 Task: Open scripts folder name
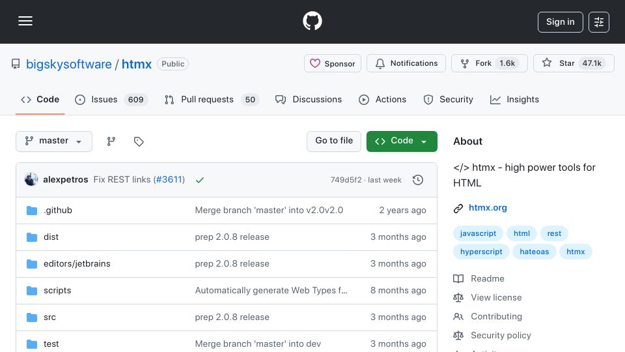[57, 291]
